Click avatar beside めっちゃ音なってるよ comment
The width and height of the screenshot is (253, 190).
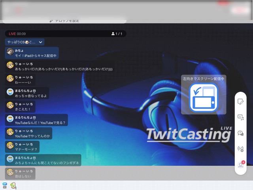pyautogui.click(x=10, y=92)
